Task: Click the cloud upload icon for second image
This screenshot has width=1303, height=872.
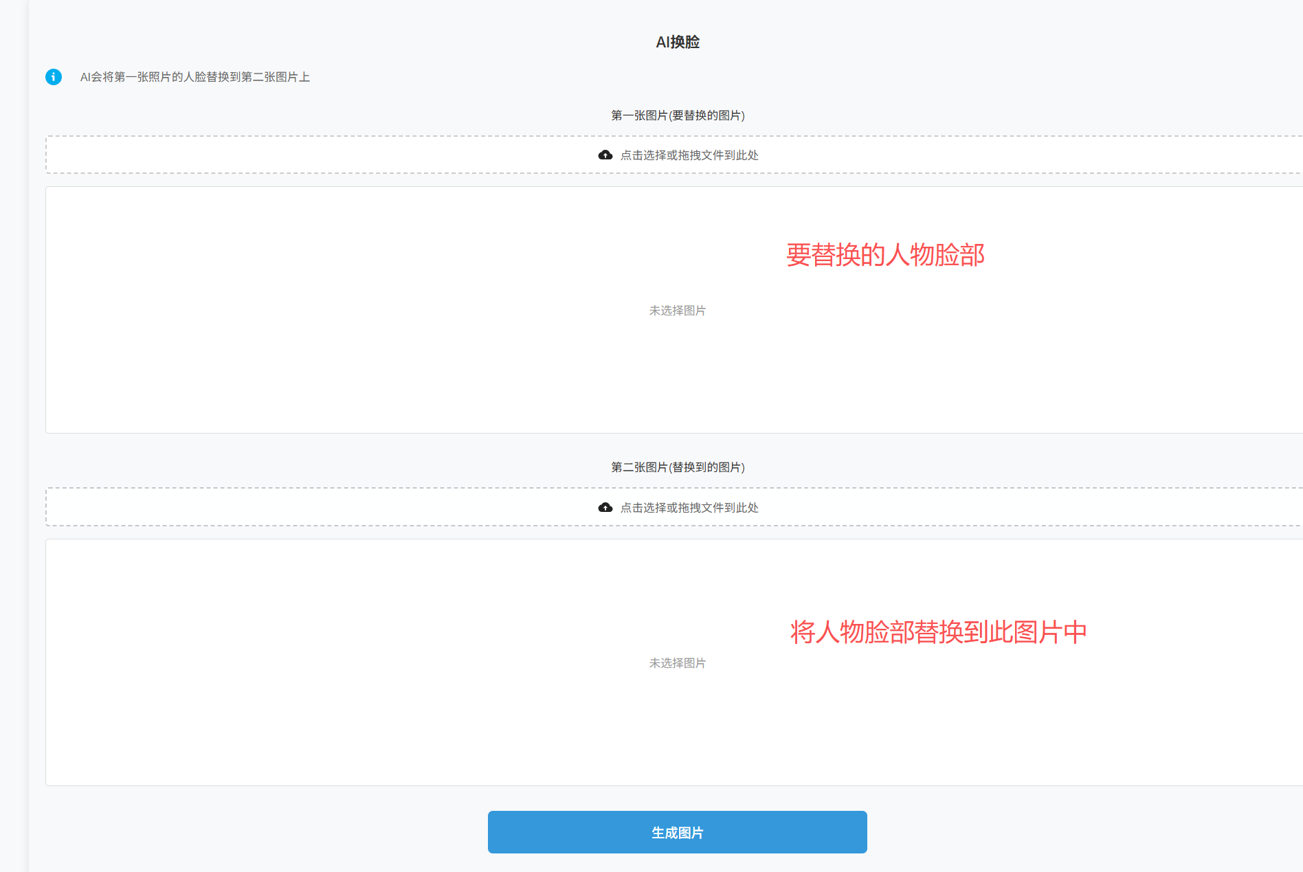Action: click(605, 508)
